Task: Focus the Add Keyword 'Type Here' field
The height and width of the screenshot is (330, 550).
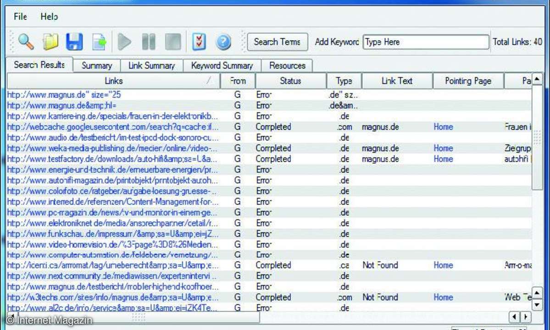Action: (x=426, y=42)
